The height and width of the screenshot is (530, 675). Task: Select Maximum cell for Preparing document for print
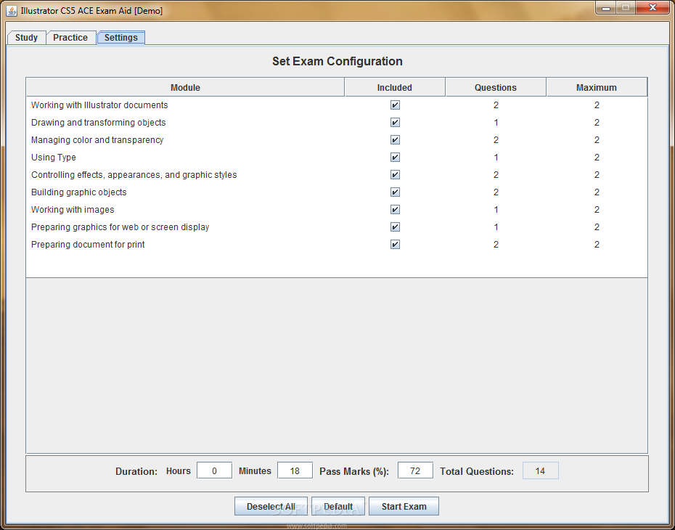tap(597, 245)
